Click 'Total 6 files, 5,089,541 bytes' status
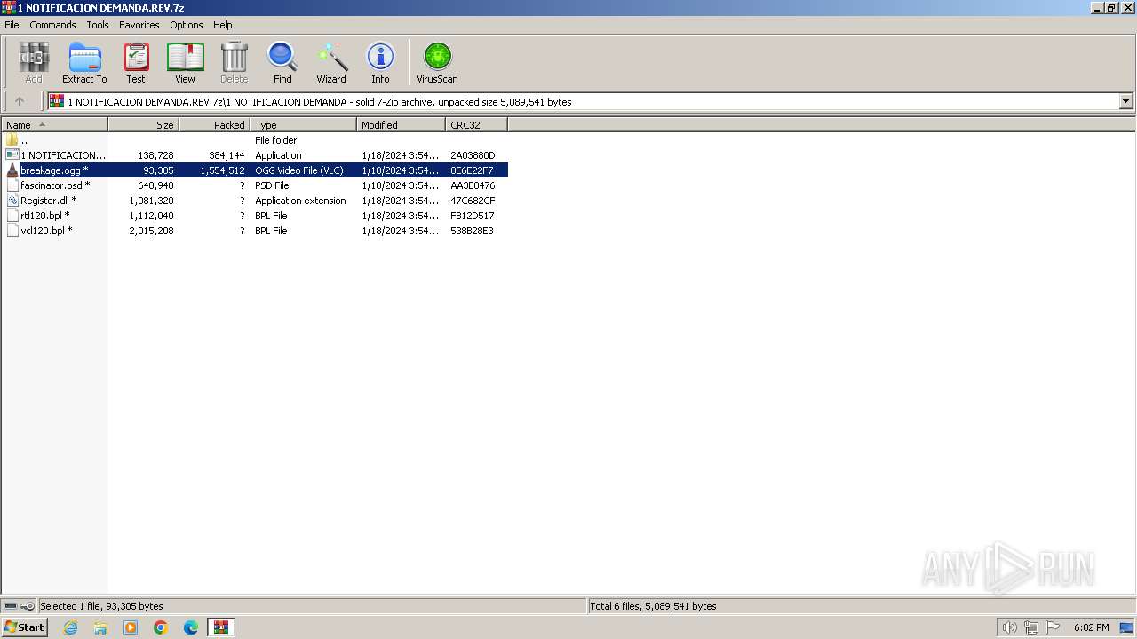The height and width of the screenshot is (639, 1137). [x=653, y=606]
